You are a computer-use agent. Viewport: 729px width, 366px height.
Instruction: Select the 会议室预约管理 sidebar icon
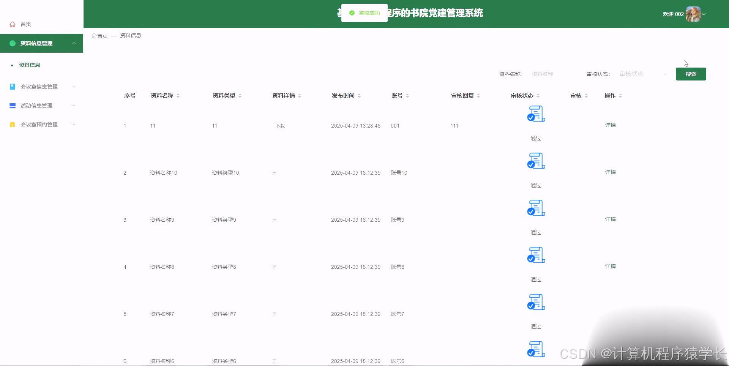click(12, 125)
